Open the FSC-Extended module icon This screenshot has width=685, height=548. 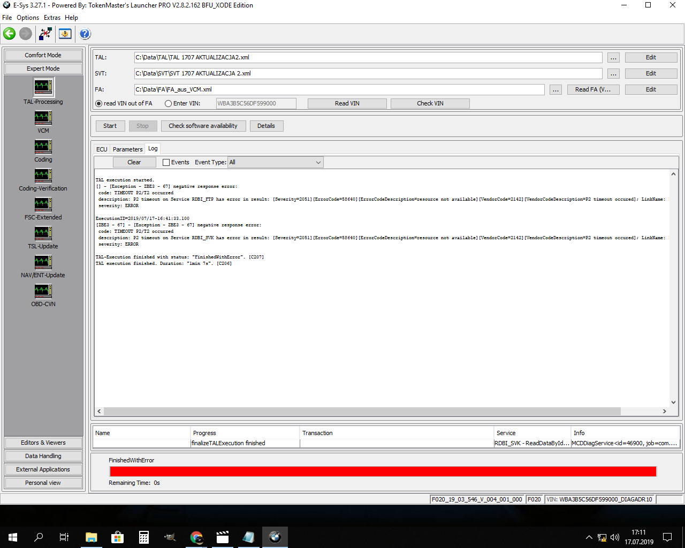[43, 203]
